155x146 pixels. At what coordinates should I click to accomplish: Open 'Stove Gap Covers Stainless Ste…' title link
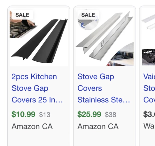(x=103, y=88)
